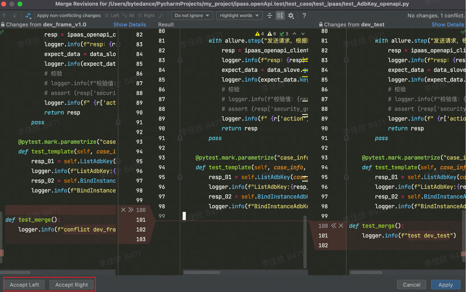Viewport: 466px width, 292px height.
Task: Click Cancel button
Action: [x=411, y=285]
